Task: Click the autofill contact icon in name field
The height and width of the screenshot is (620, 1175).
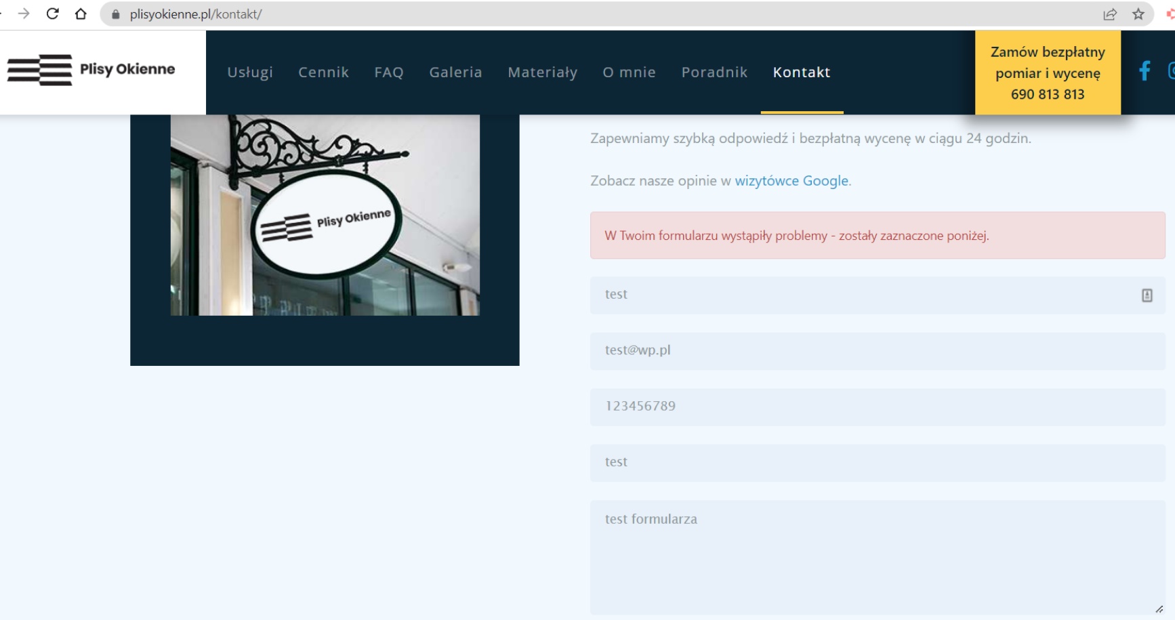Action: [x=1147, y=295]
